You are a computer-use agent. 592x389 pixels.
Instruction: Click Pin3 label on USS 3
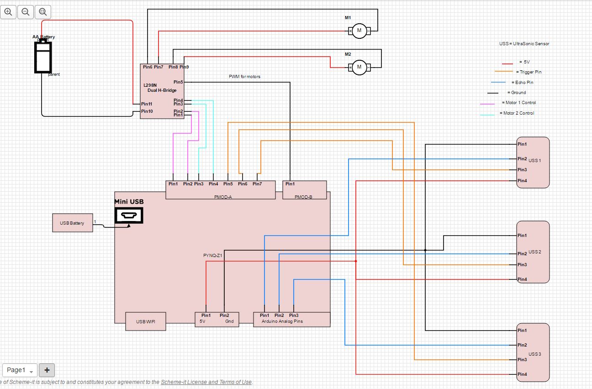pos(522,360)
